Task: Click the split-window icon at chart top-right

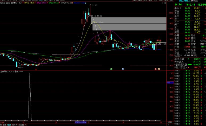Action: pyautogui.click(x=165, y=3)
